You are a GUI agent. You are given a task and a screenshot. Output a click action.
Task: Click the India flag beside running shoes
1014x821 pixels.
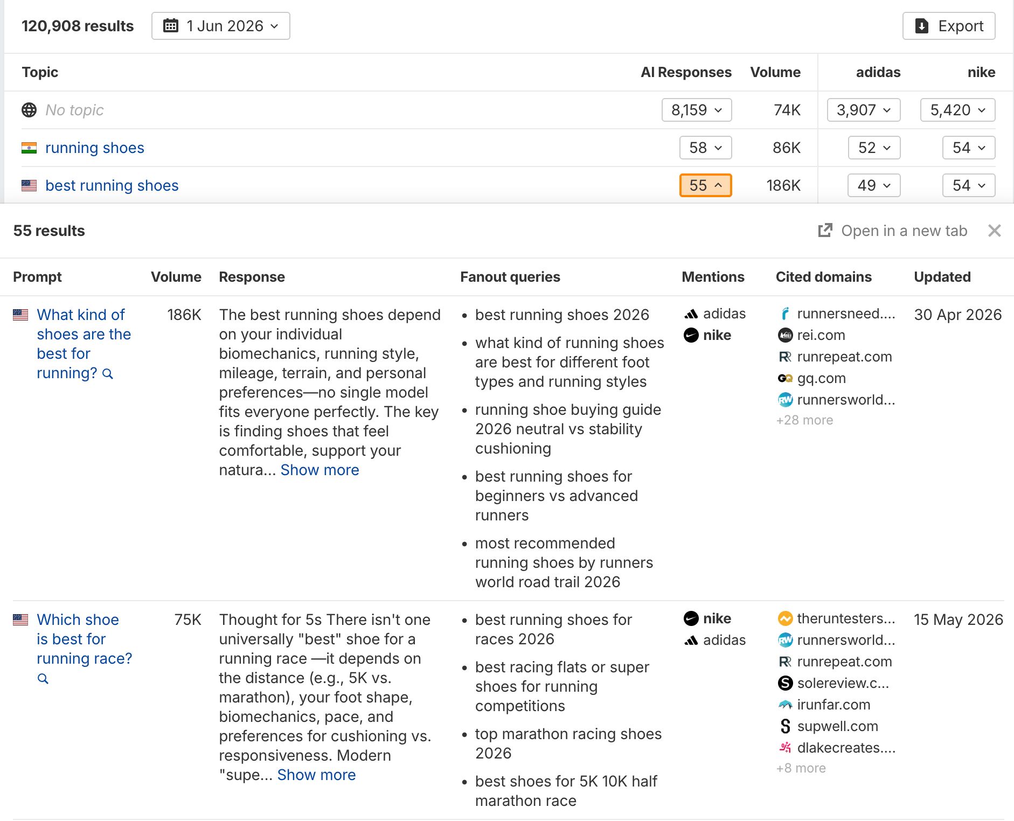(29, 148)
